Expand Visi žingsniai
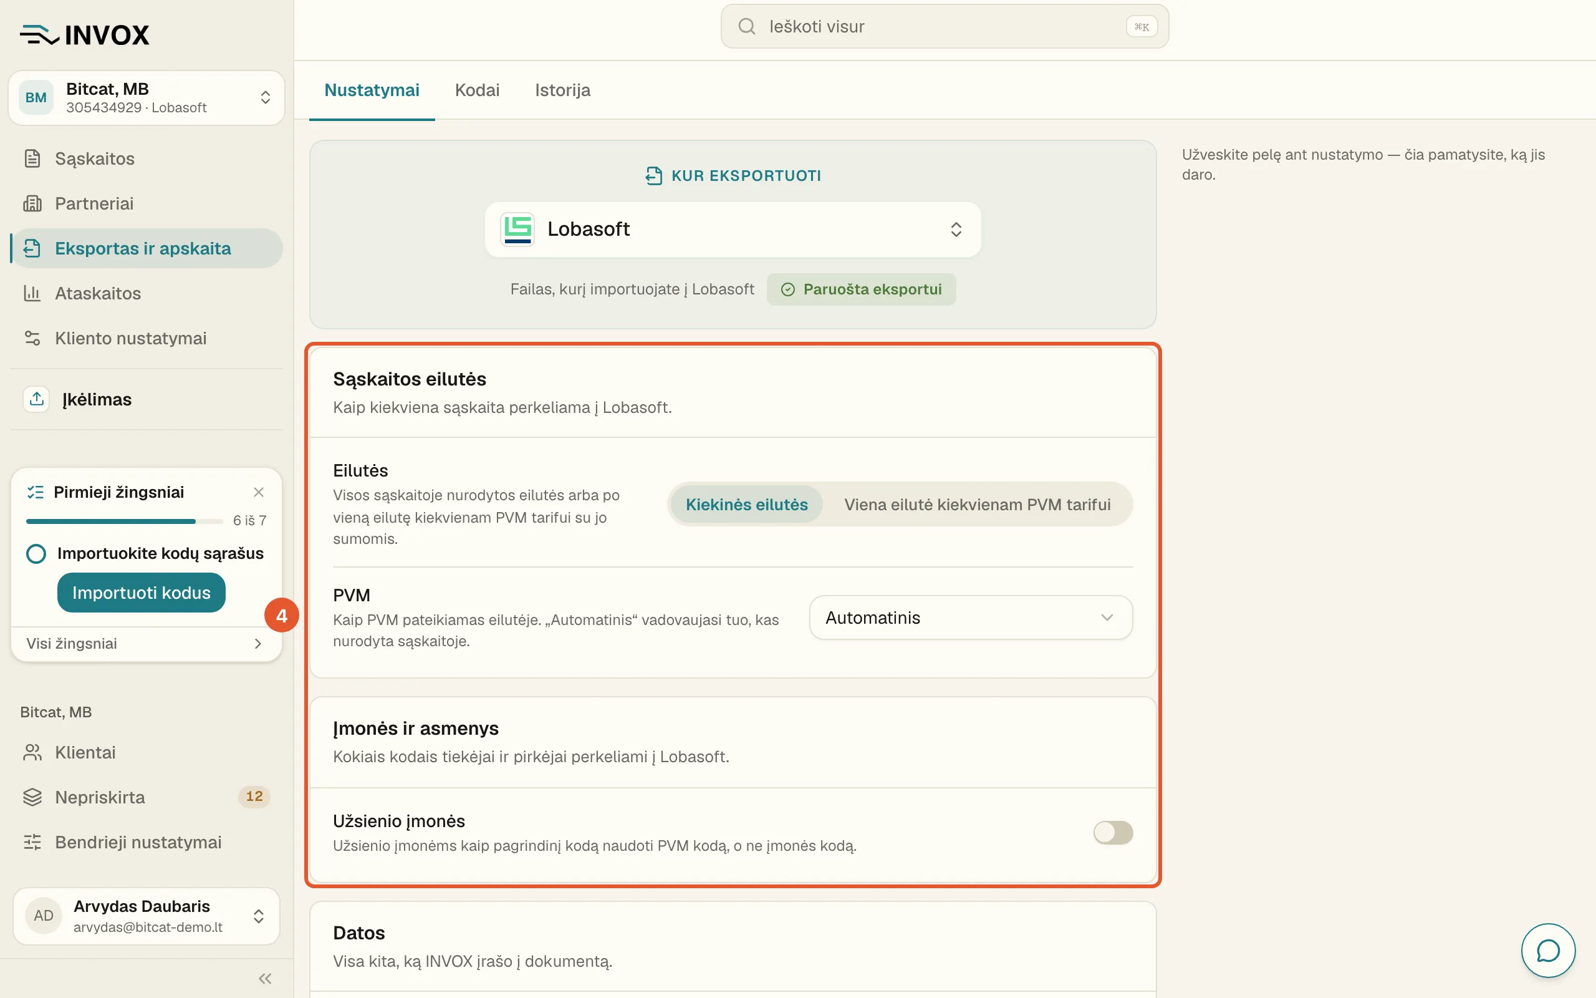This screenshot has height=998, width=1596. 146,644
